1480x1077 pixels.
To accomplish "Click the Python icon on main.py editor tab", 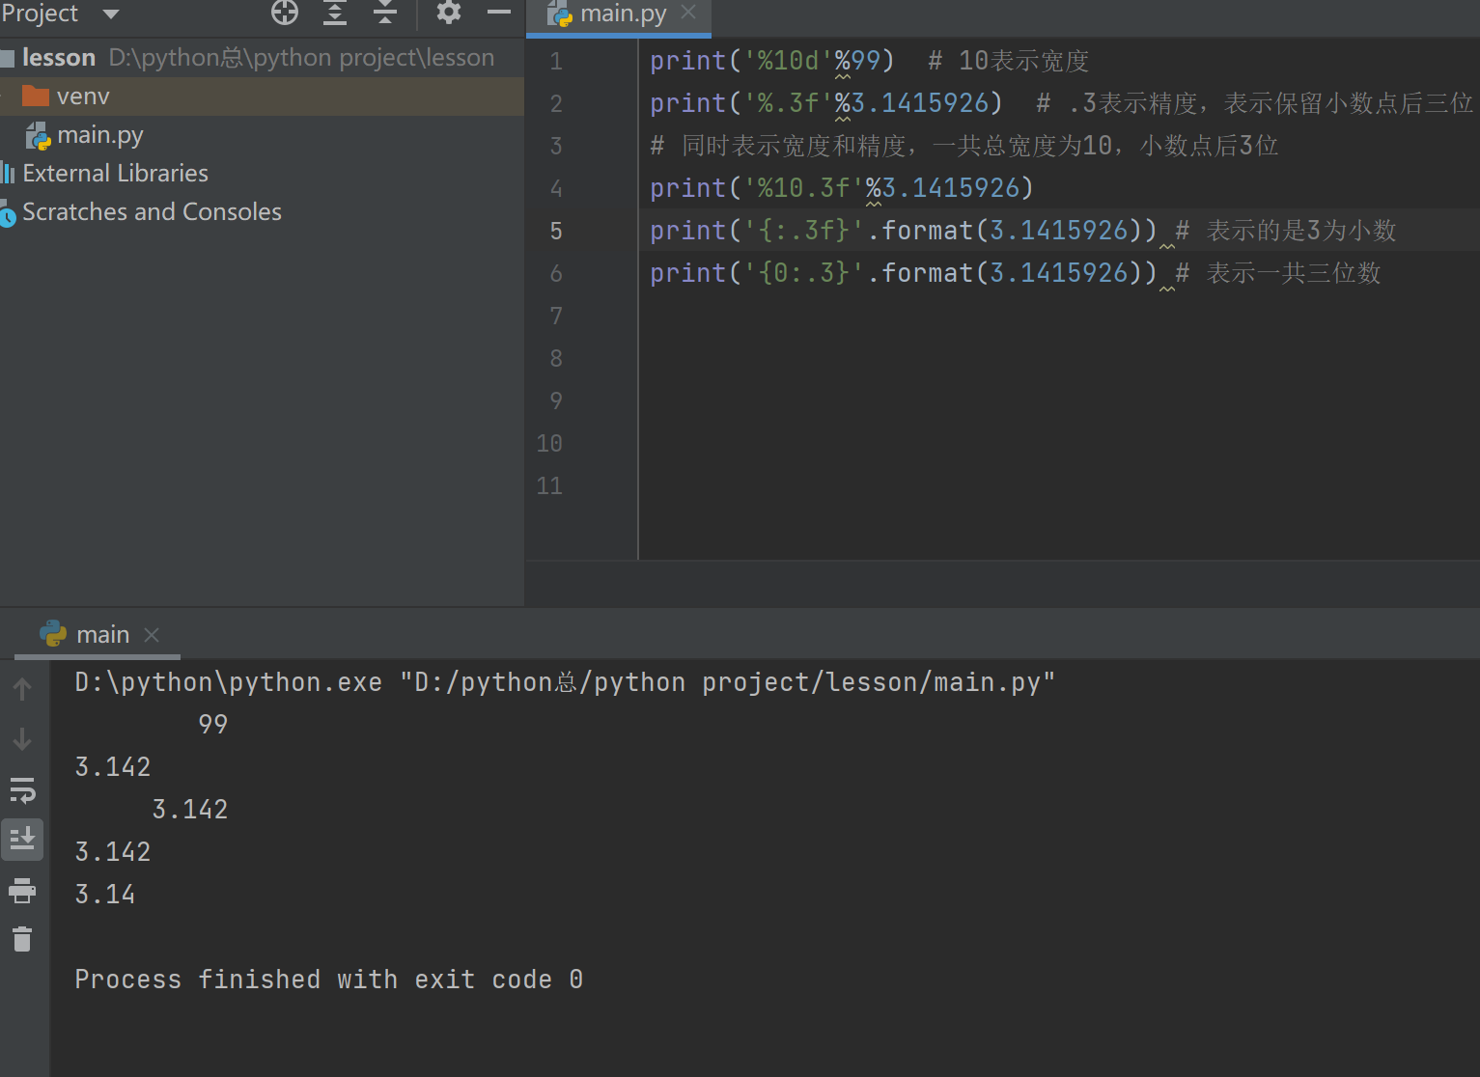I will (x=560, y=14).
